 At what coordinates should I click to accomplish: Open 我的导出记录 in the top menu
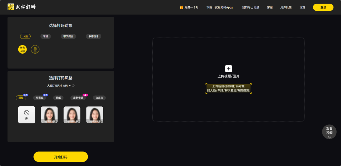(x=250, y=7)
